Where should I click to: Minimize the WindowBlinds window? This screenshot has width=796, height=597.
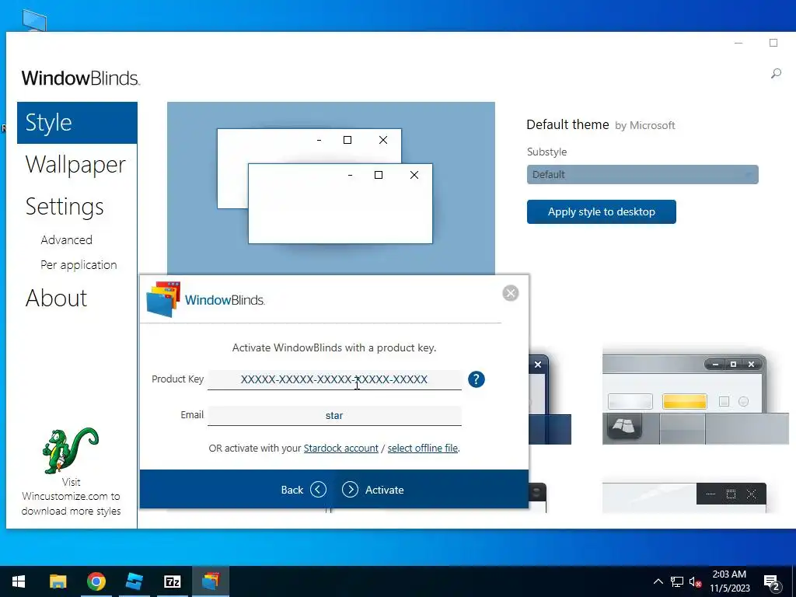pyautogui.click(x=738, y=44)
